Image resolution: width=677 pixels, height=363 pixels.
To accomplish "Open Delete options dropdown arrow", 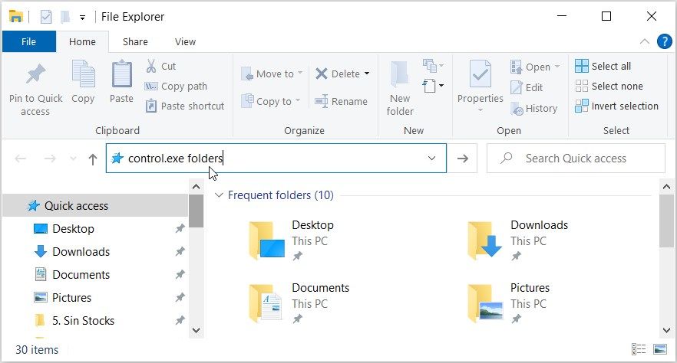I will pyautogui.click(x=367, y=74).
